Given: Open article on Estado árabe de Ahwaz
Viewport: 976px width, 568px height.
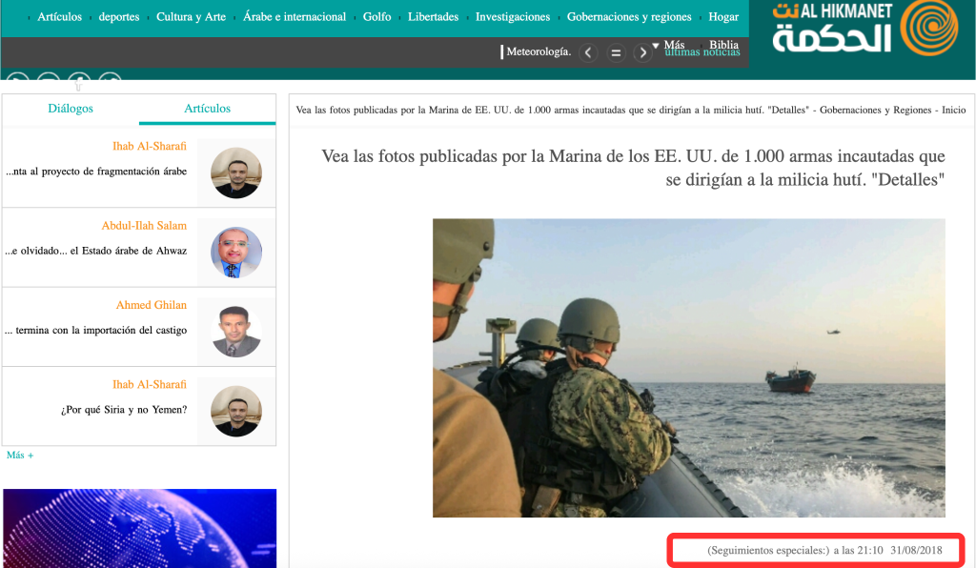Looking at the screenshot, I should pyautogui.click(x=96, y=252).
